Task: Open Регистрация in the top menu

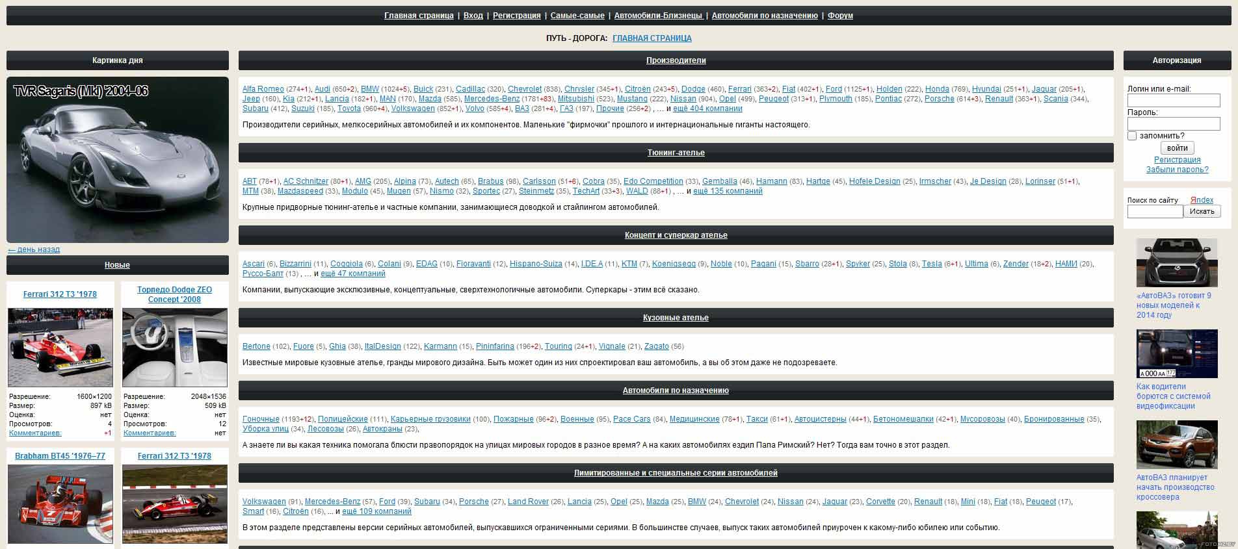Action: pyautogui.click(x=516, y=16)
